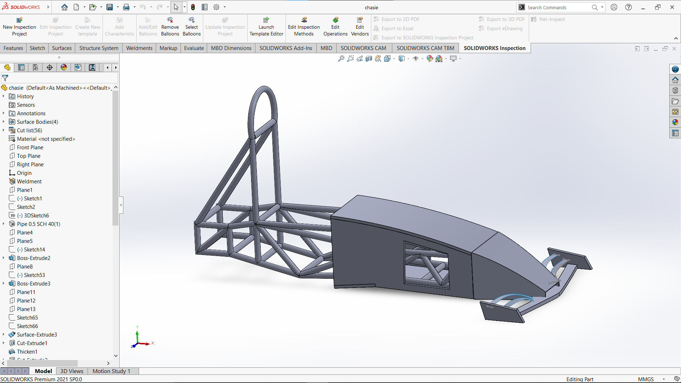Screen dimensions: 681x383
Task: Open the Motion Study 1 tab
Action: 111,371
